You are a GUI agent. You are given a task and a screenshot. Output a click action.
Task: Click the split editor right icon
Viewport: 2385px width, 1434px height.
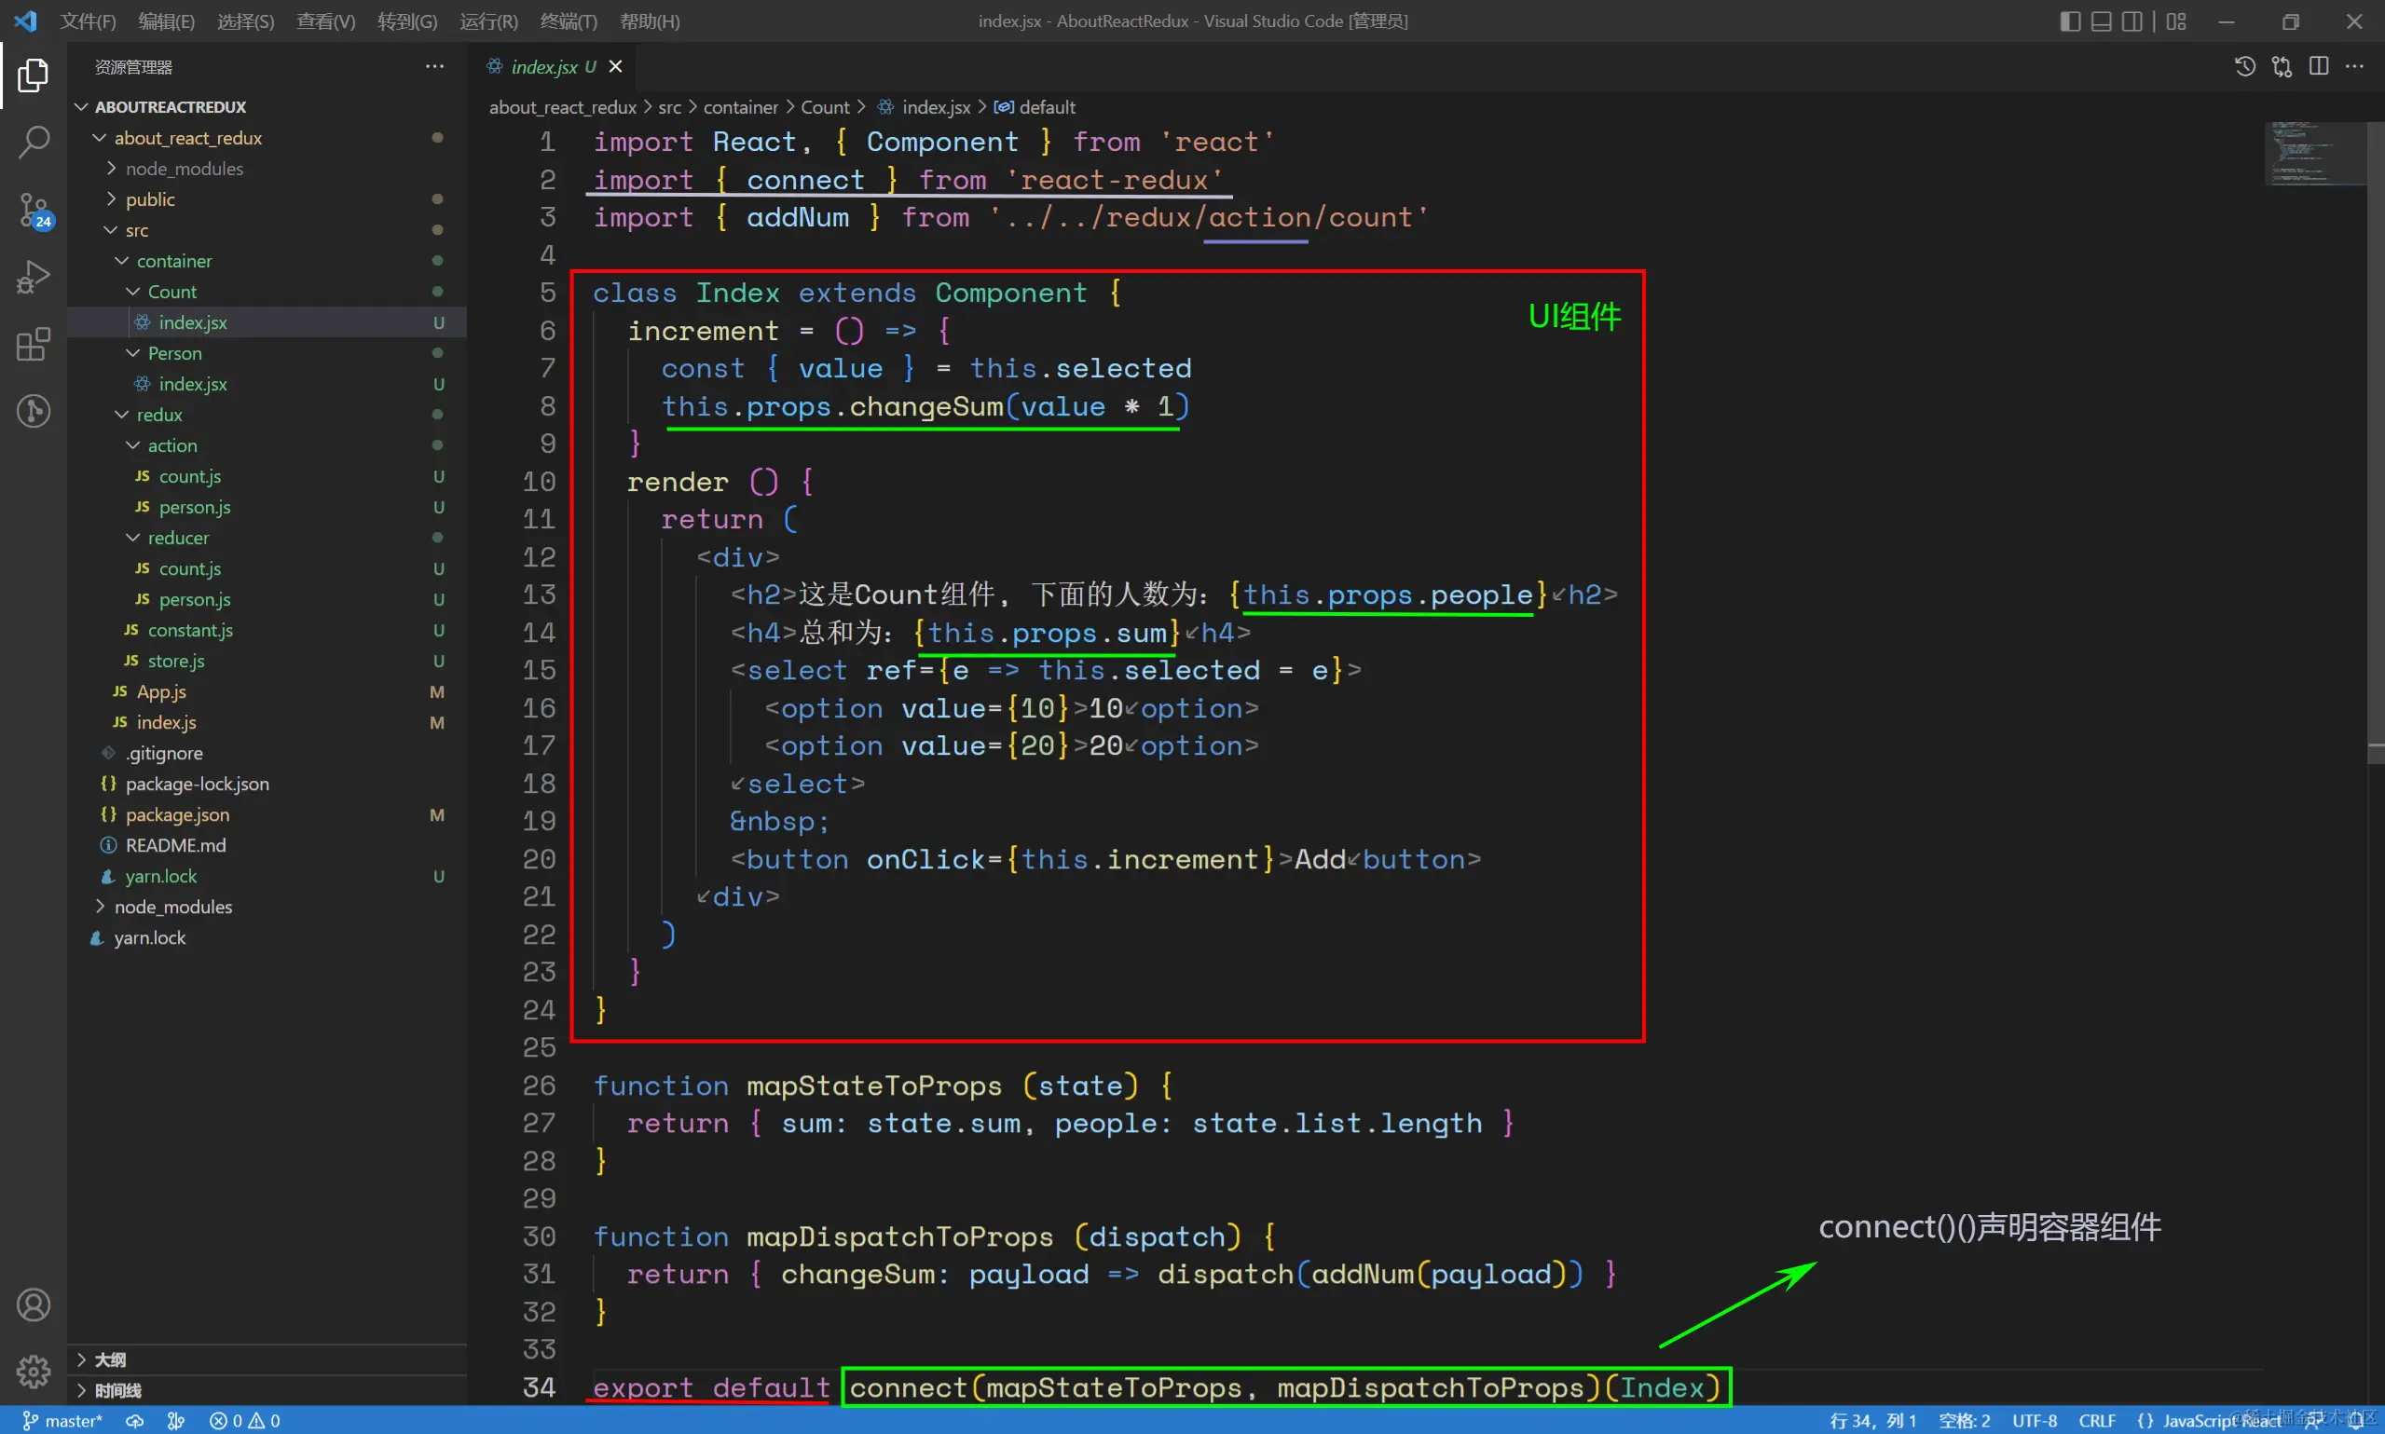coord(2318,66)
